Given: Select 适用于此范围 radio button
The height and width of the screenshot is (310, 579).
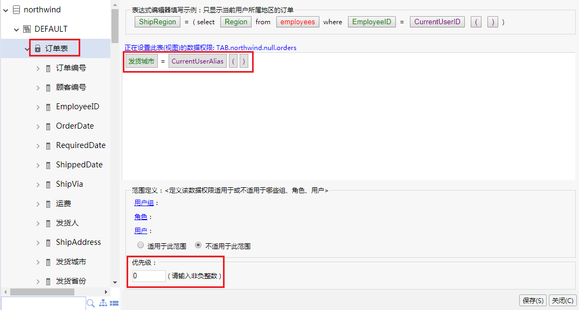Looking at the screenshot, I should coord(141,245).
